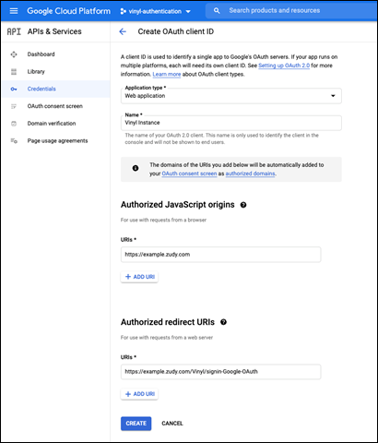Follow the OAuth consent screen link in notice
Viewport: 378px width, 443px height.
[189, 174]
